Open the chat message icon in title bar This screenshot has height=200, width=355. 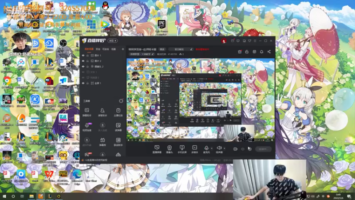tap(238, 41)
